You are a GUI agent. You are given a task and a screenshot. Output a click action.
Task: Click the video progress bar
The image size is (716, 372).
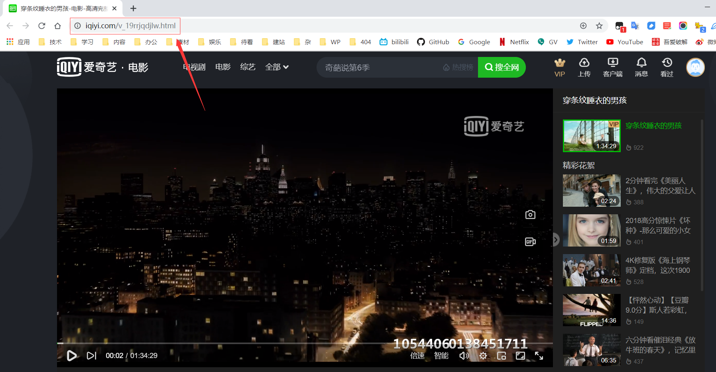[x=305, y=343]
